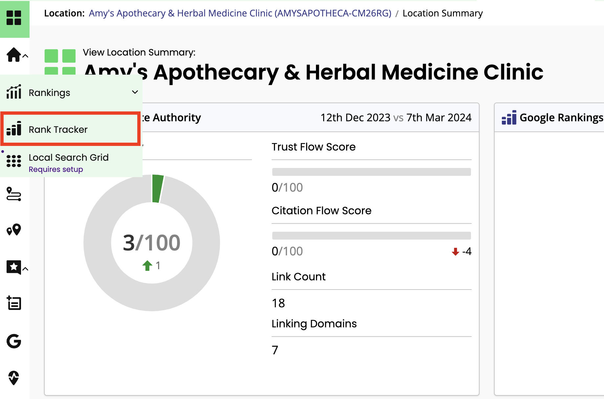Open the dashboard grid icon
Image resolution: width=604 pixels, height=399 pixels.
(x=14, y=18)
